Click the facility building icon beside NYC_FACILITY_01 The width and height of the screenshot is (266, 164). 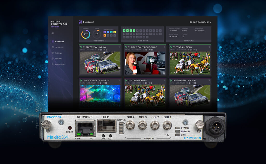(x=191, y=22)
